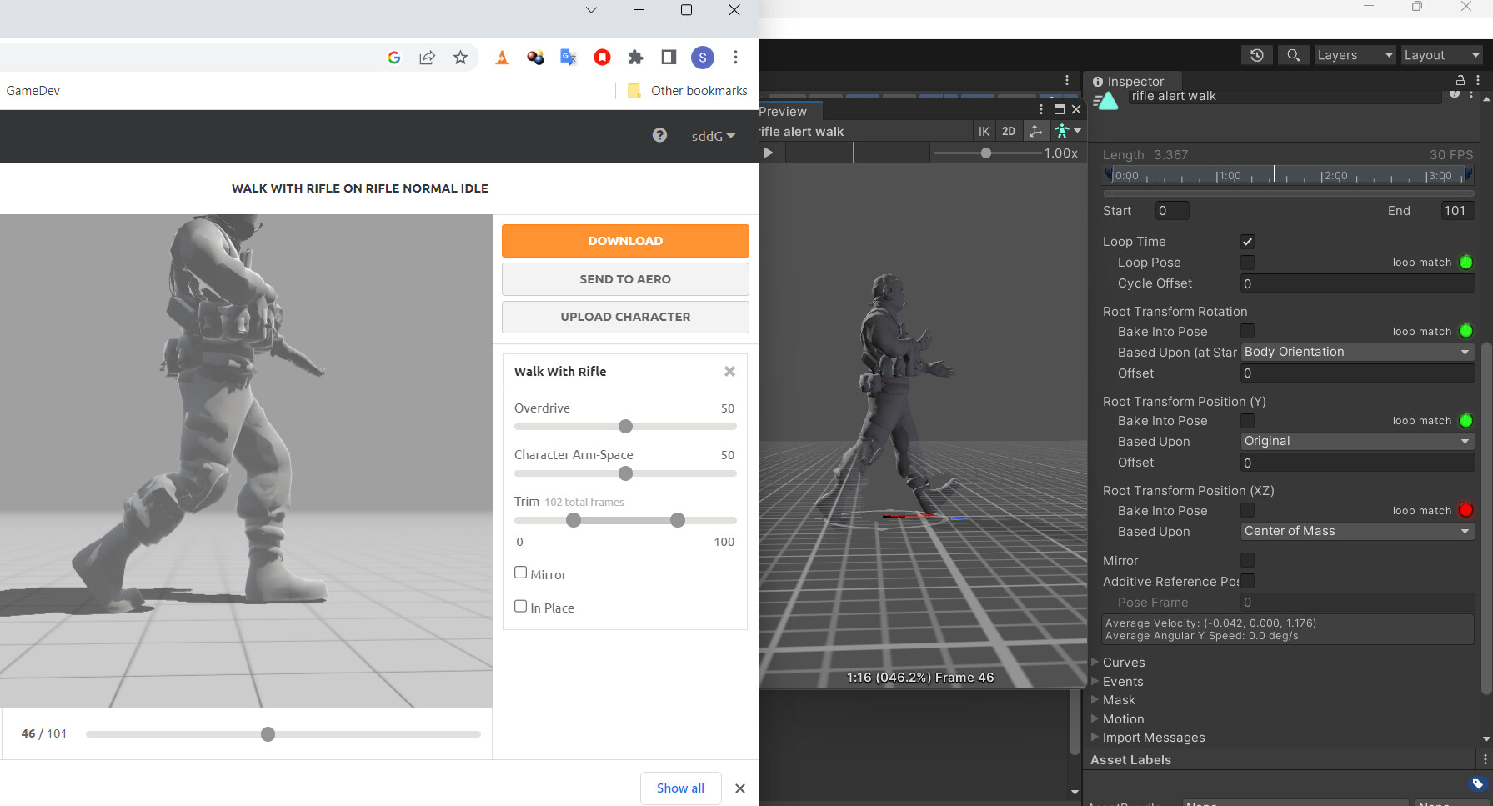Open the avatar selector icon in Preview

pyautogui.click(x=1063, y=131)
